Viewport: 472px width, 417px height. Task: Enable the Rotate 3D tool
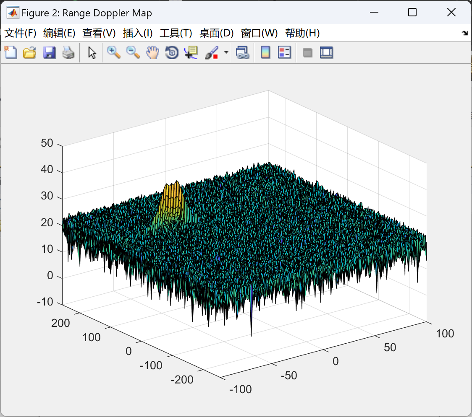[x=172, y=52]
